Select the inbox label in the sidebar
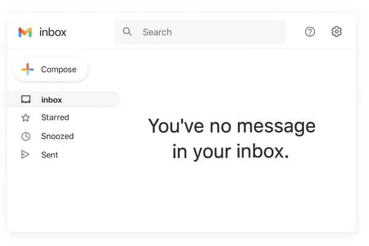Screen dimensions: 369x246 pos(52,100)
